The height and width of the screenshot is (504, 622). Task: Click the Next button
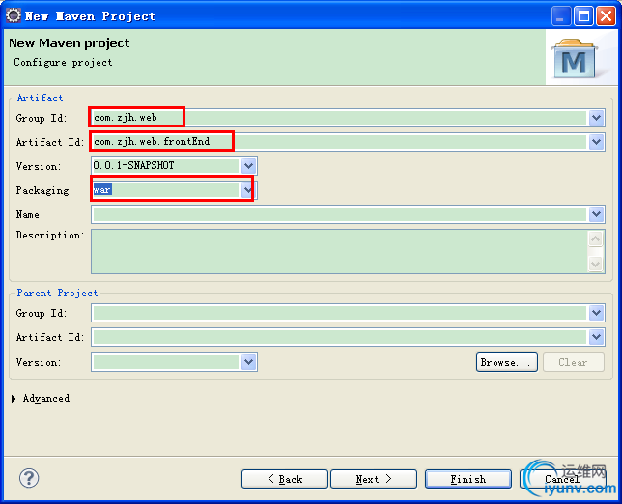(374, 479)
